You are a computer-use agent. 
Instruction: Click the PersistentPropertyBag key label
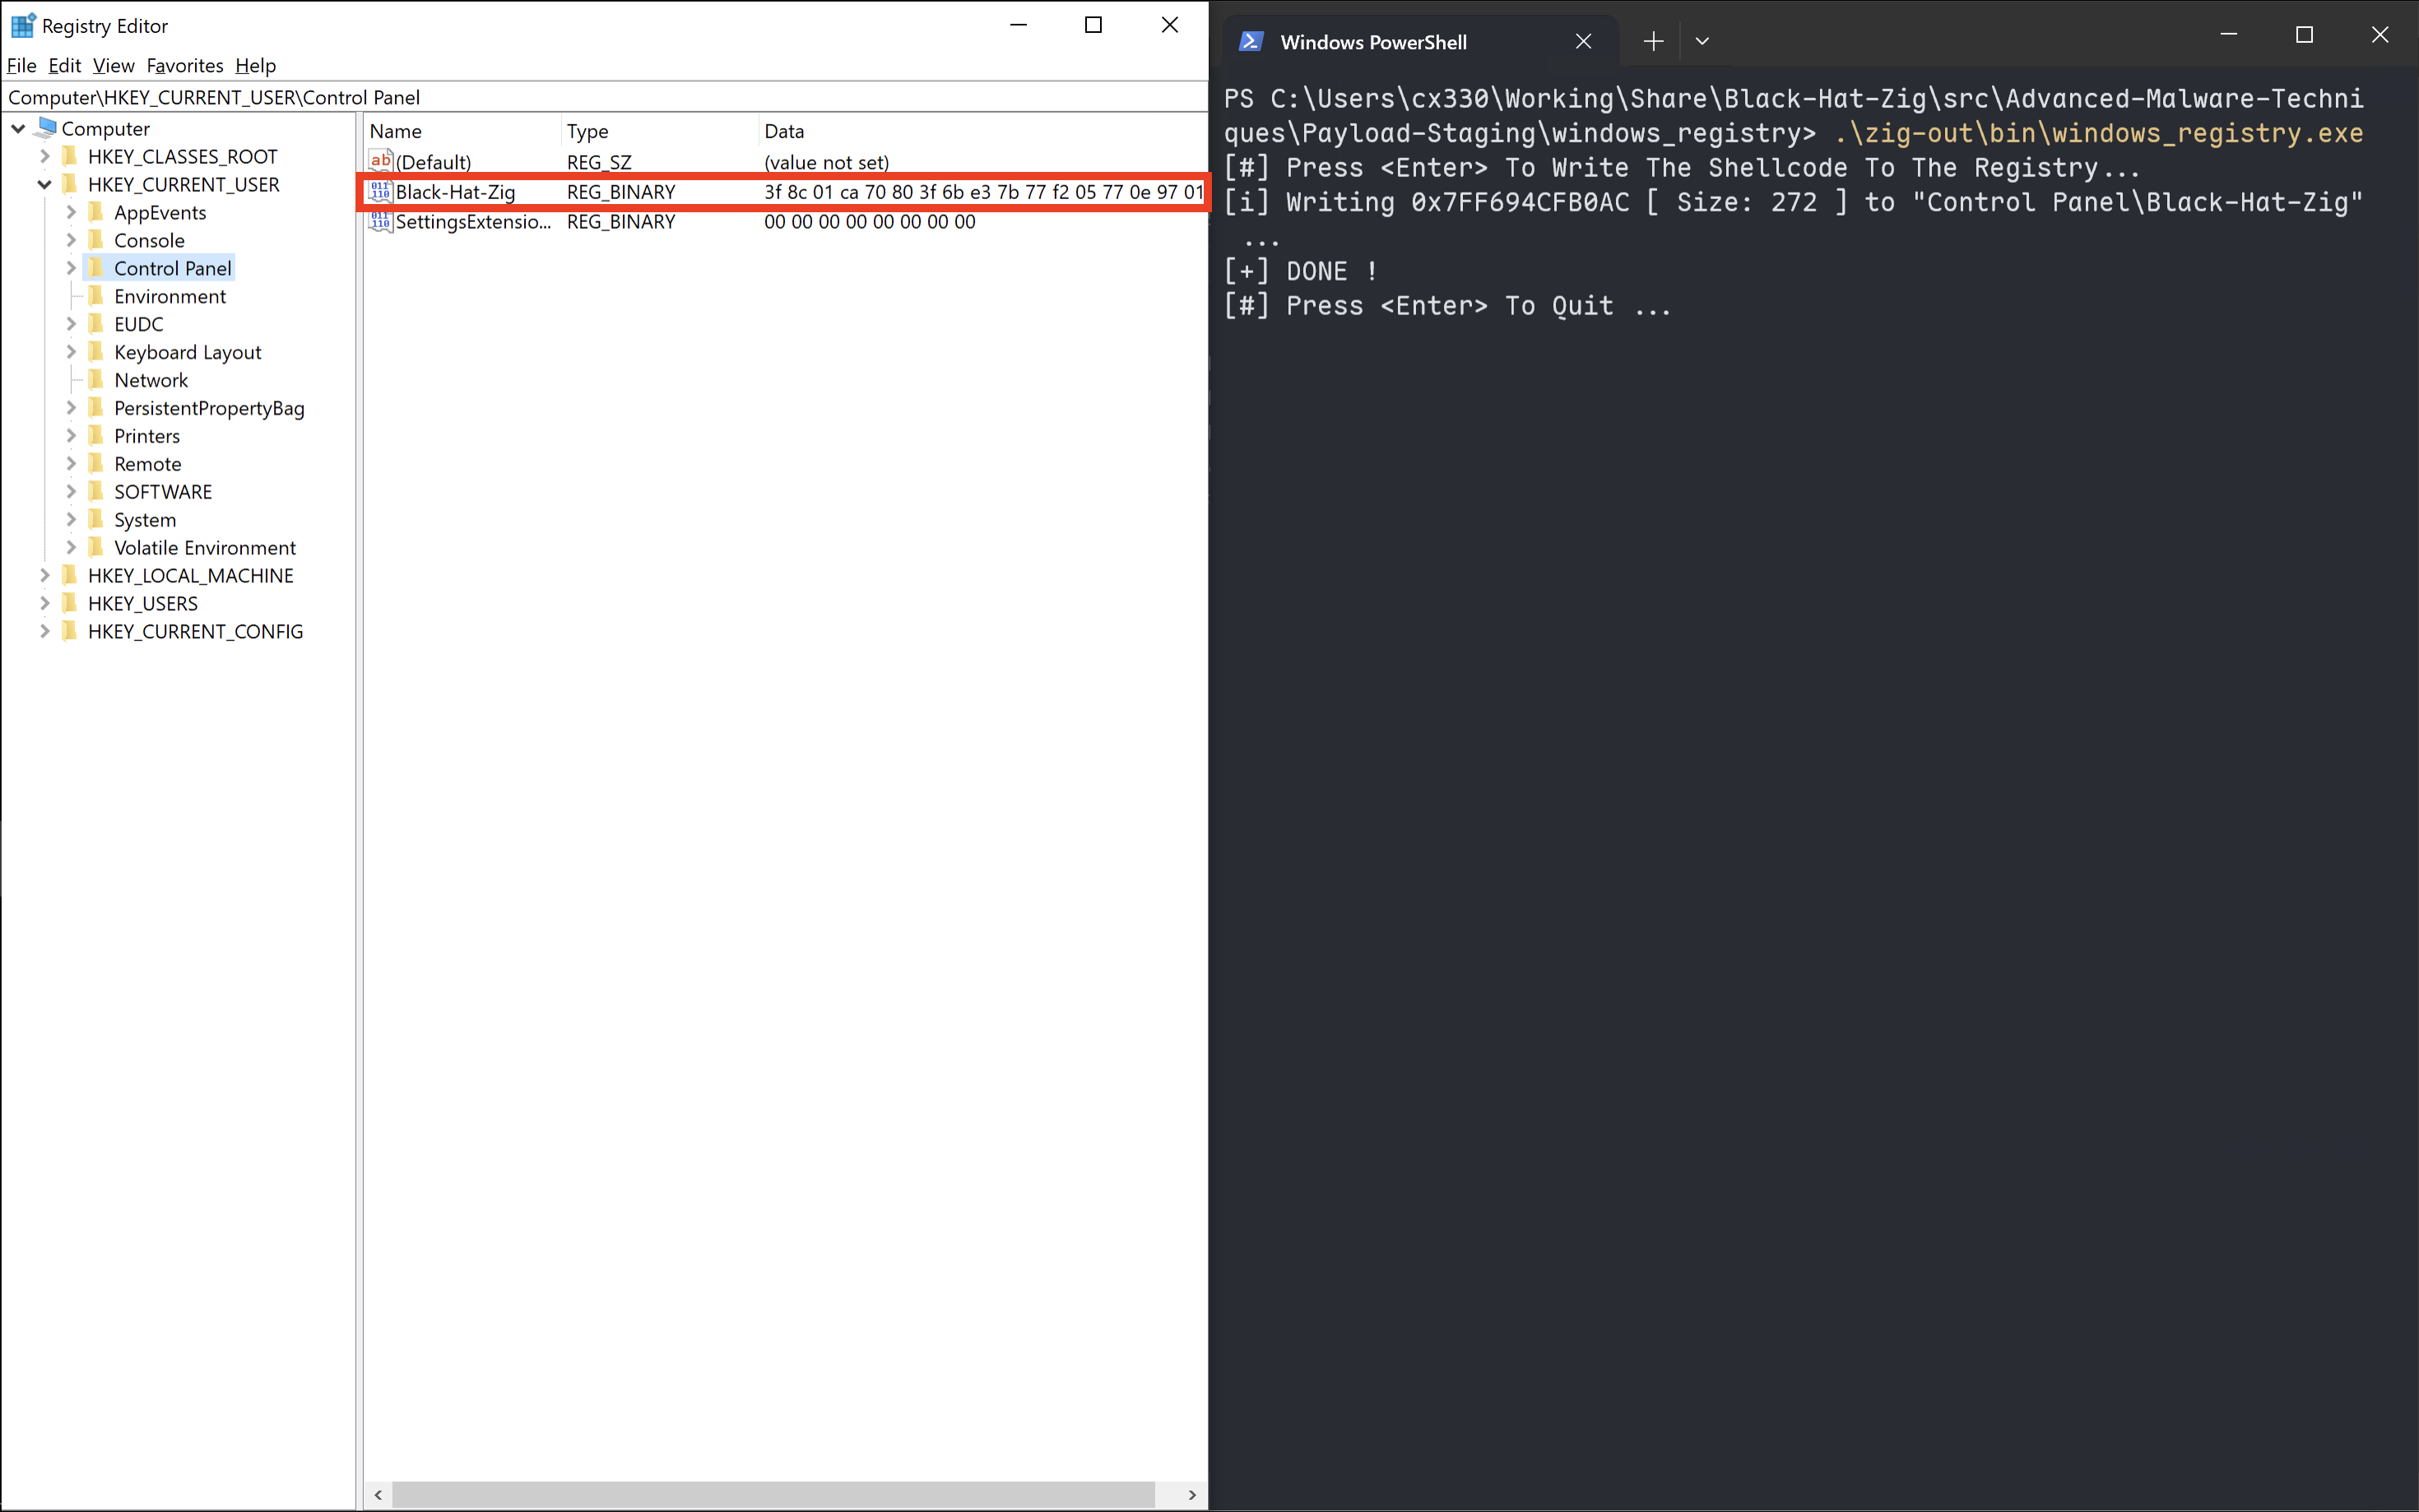(x=209, y=408)
